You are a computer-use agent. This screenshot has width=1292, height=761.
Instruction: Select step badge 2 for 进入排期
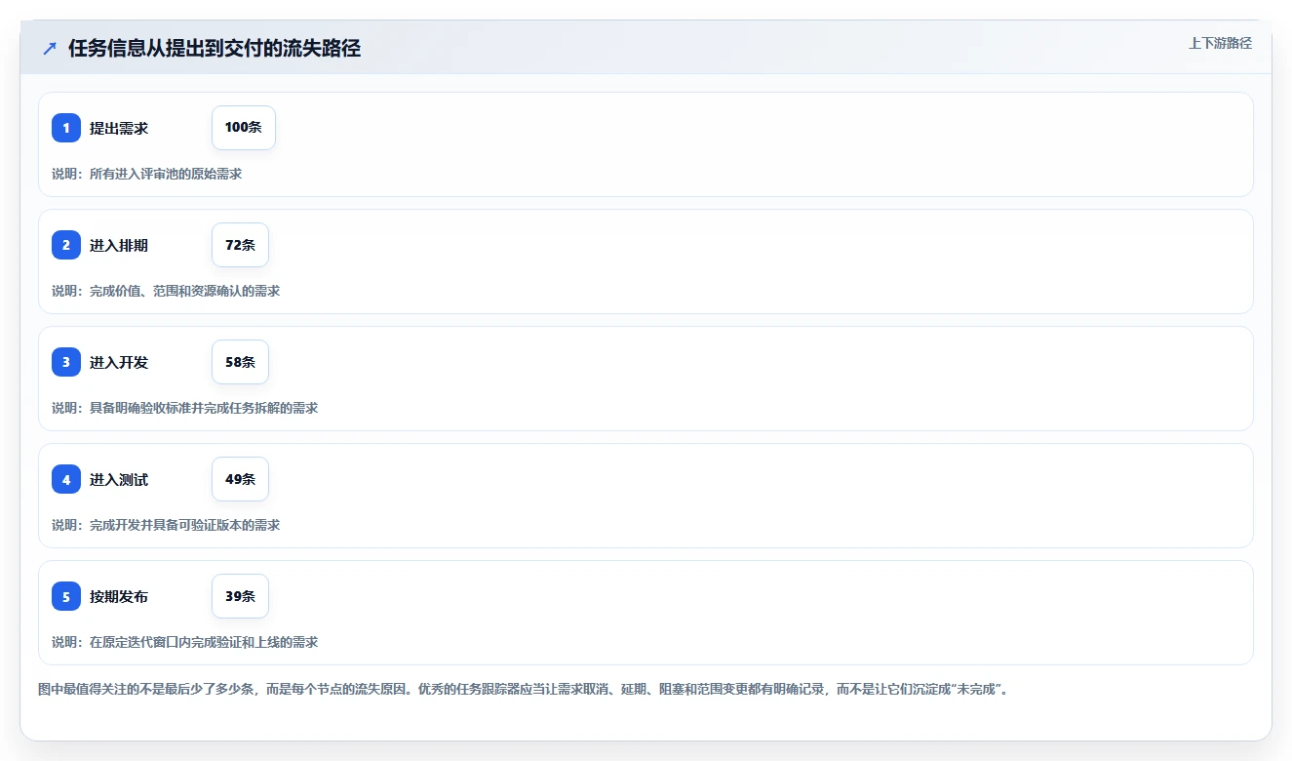click(x=66, y=245)
